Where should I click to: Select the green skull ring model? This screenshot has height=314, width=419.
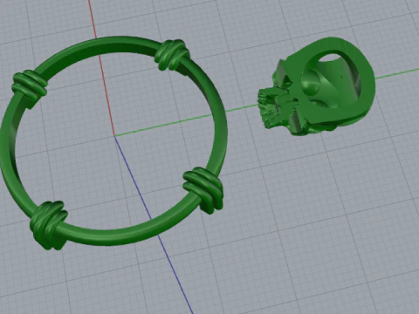click(x=316, y=86)
